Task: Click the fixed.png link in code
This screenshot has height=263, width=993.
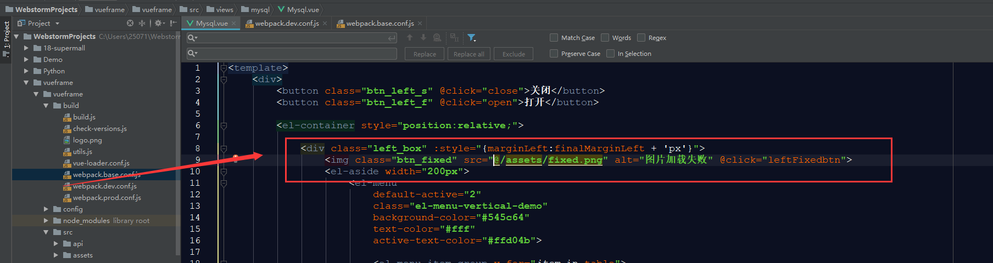Action: 575,160
